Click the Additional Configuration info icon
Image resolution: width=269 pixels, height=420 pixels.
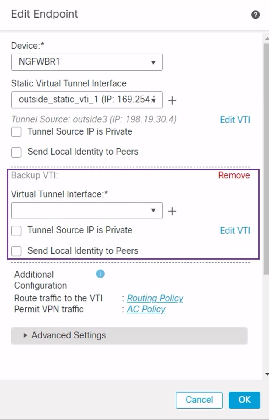(x=100, y=274)
